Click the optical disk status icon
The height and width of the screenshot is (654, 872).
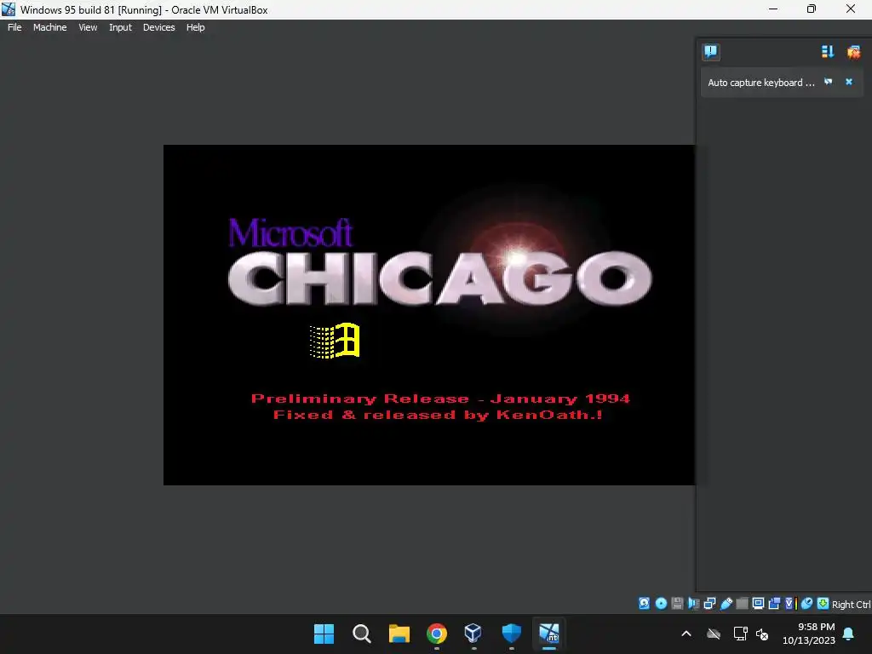661,604
